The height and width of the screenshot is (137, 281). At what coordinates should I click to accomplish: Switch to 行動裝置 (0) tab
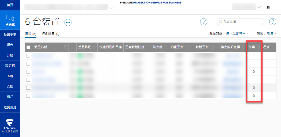tap(51, 34)
